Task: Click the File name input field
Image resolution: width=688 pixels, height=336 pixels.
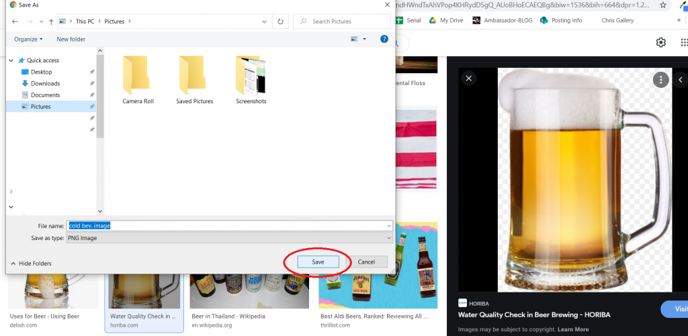Action: [x=230, y=226]
